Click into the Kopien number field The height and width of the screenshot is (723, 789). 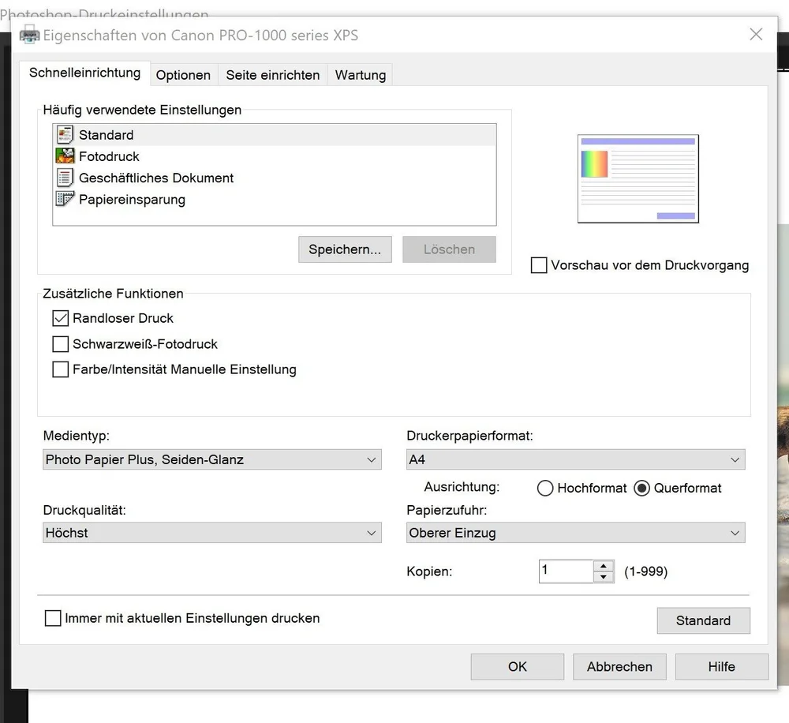coord(566,571)
